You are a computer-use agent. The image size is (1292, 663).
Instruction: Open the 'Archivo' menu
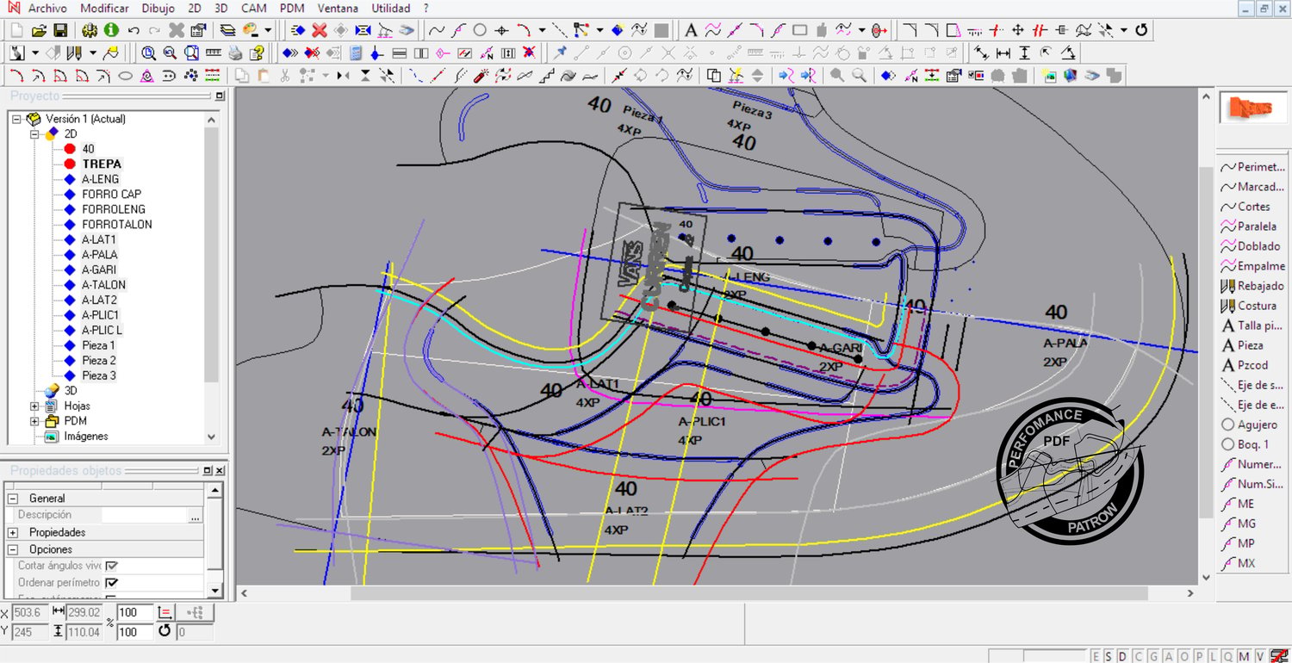coord(47,9)
